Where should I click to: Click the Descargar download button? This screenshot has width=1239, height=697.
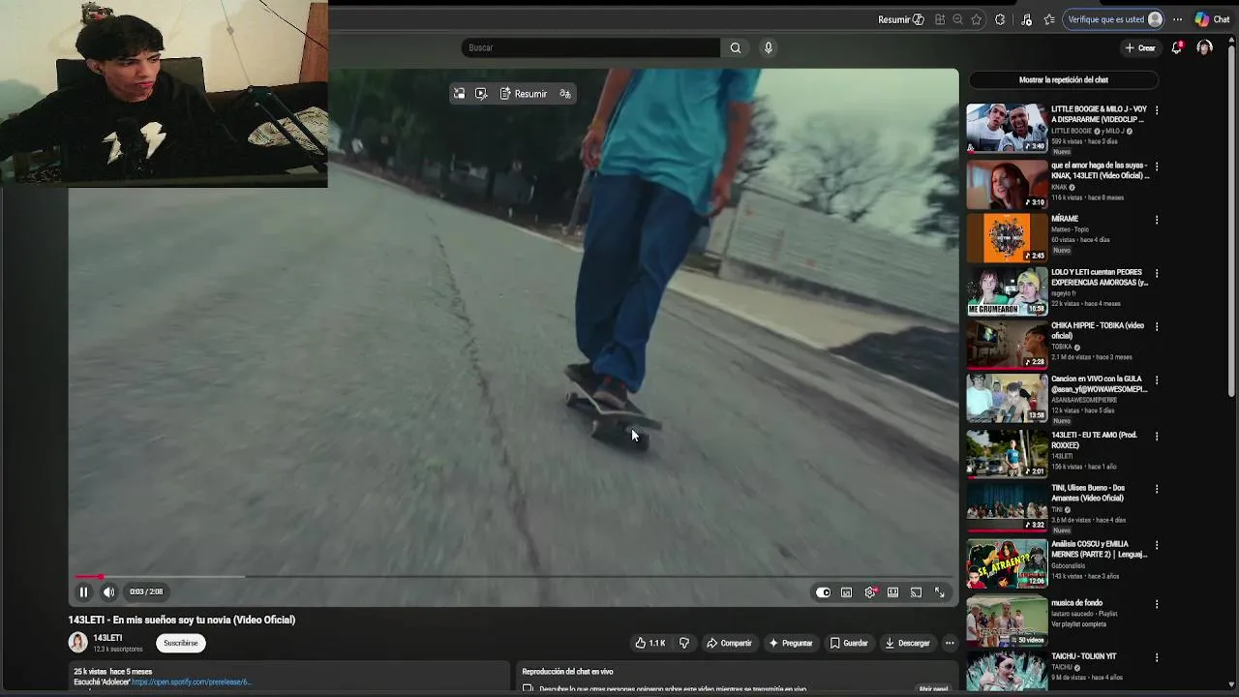pyautogui.click(x=907, y=643)
